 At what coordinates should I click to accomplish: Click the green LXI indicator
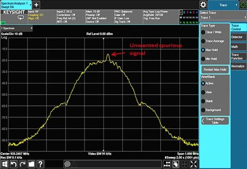click(x=3, y=23)
